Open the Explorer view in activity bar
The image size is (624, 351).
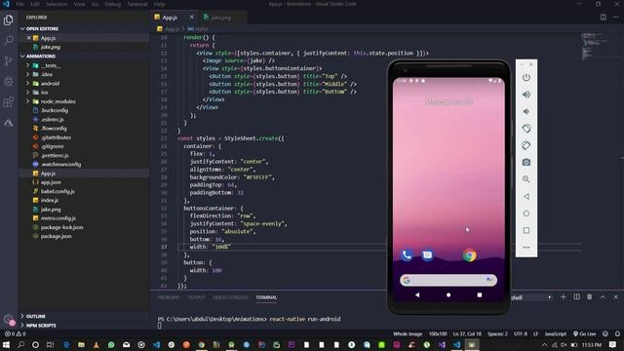(9, 19)
